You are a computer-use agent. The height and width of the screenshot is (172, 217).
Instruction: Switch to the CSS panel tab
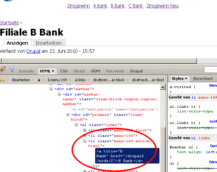tap(64, 71)
